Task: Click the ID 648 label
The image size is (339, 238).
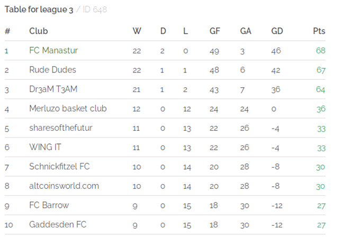Action: [95, 10]
